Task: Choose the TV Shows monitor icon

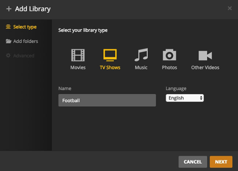Action: point(109,55)
